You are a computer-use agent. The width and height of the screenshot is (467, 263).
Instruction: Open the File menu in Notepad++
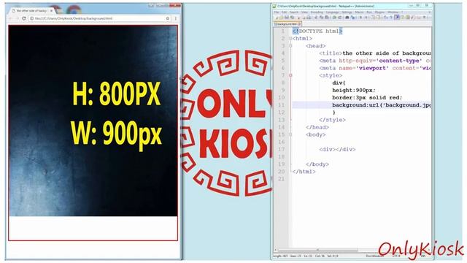click(x=277, y=12)
